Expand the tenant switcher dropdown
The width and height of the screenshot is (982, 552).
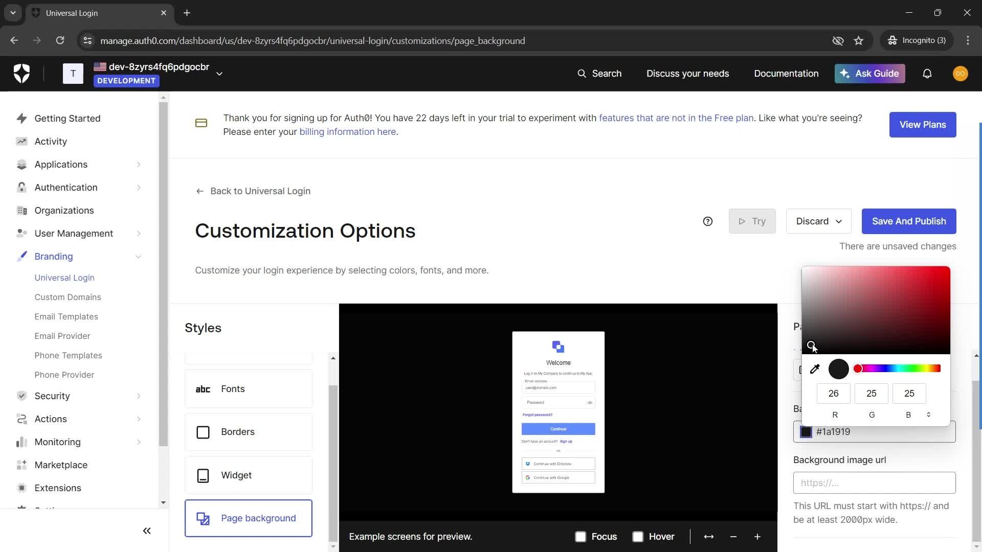[219, 74]
